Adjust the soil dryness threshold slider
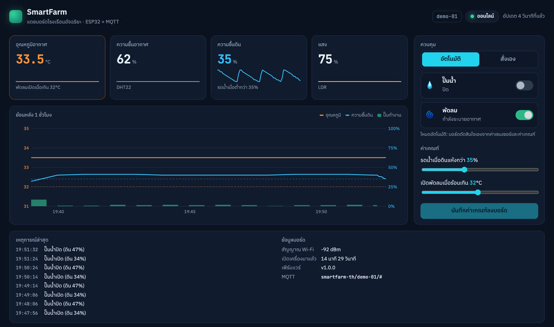The height and width of the screenshot is (327, 554). (480, 170)
